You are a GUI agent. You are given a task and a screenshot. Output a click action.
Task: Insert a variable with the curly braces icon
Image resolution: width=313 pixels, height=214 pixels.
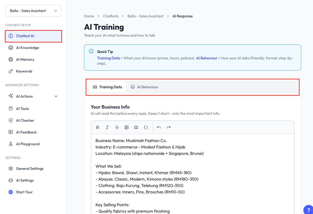coord(146,127)
